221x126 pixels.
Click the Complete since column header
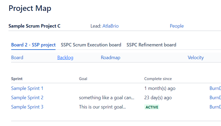(158, 79)
